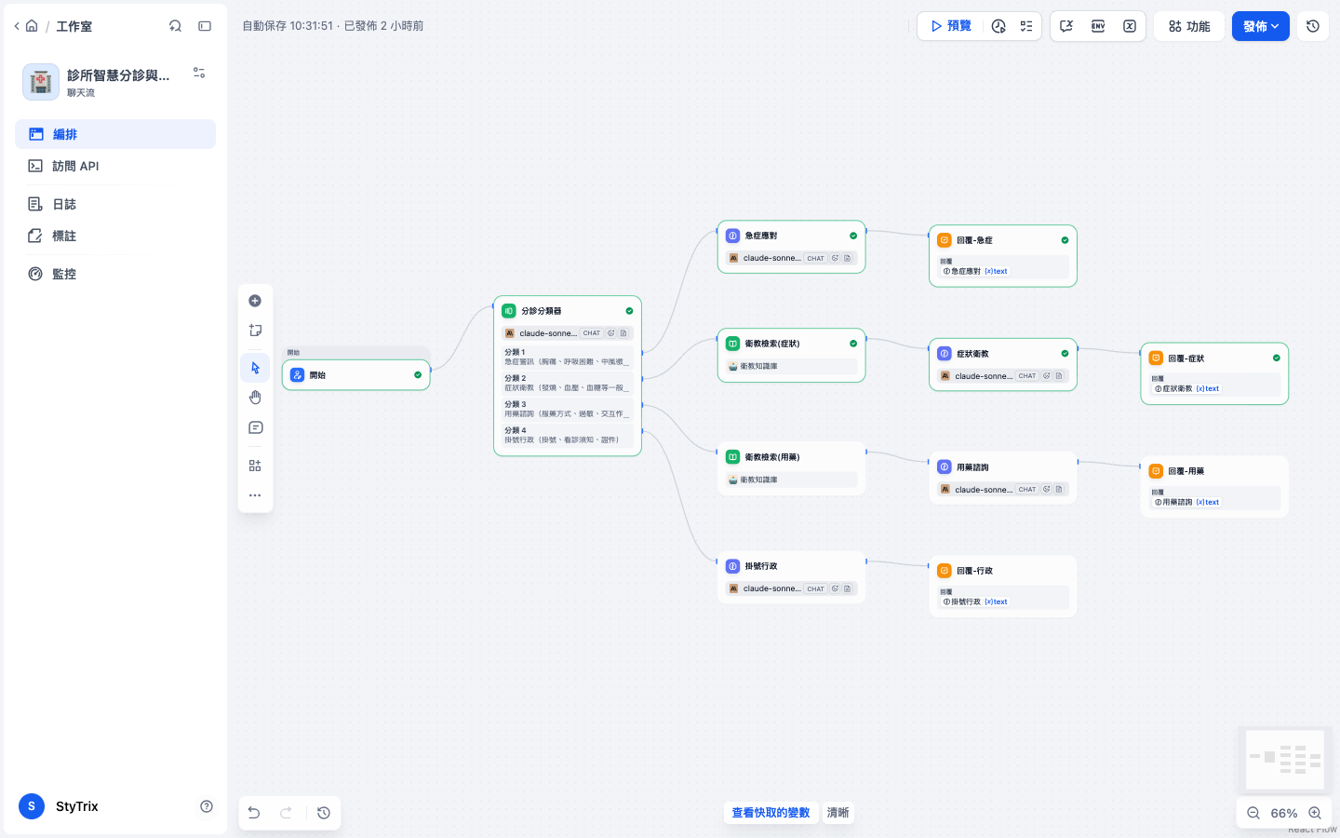The height and width of the screenshot is (838, 1340).
Task: Open 監控 monitoring page
Action: (115, 274)
